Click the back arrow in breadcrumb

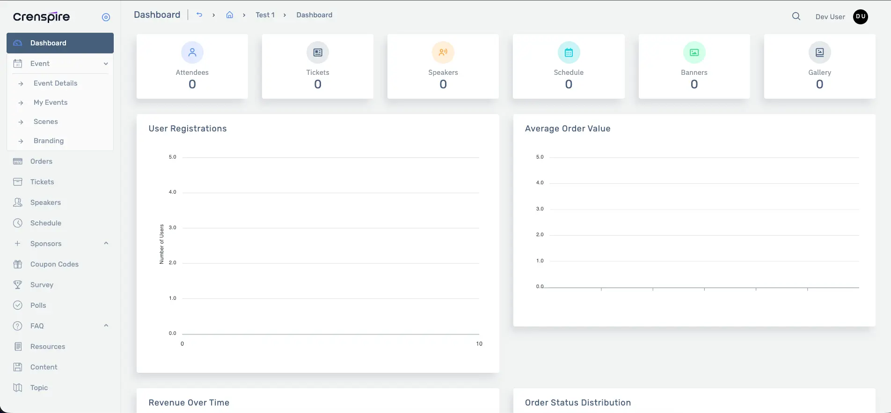199,15
